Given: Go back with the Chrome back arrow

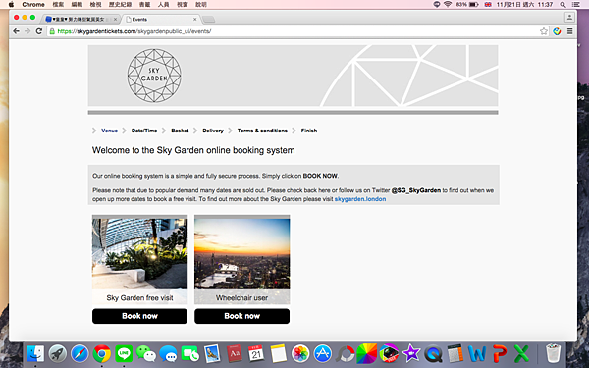Looking at the screenshot, I should [x=16, y=31].
